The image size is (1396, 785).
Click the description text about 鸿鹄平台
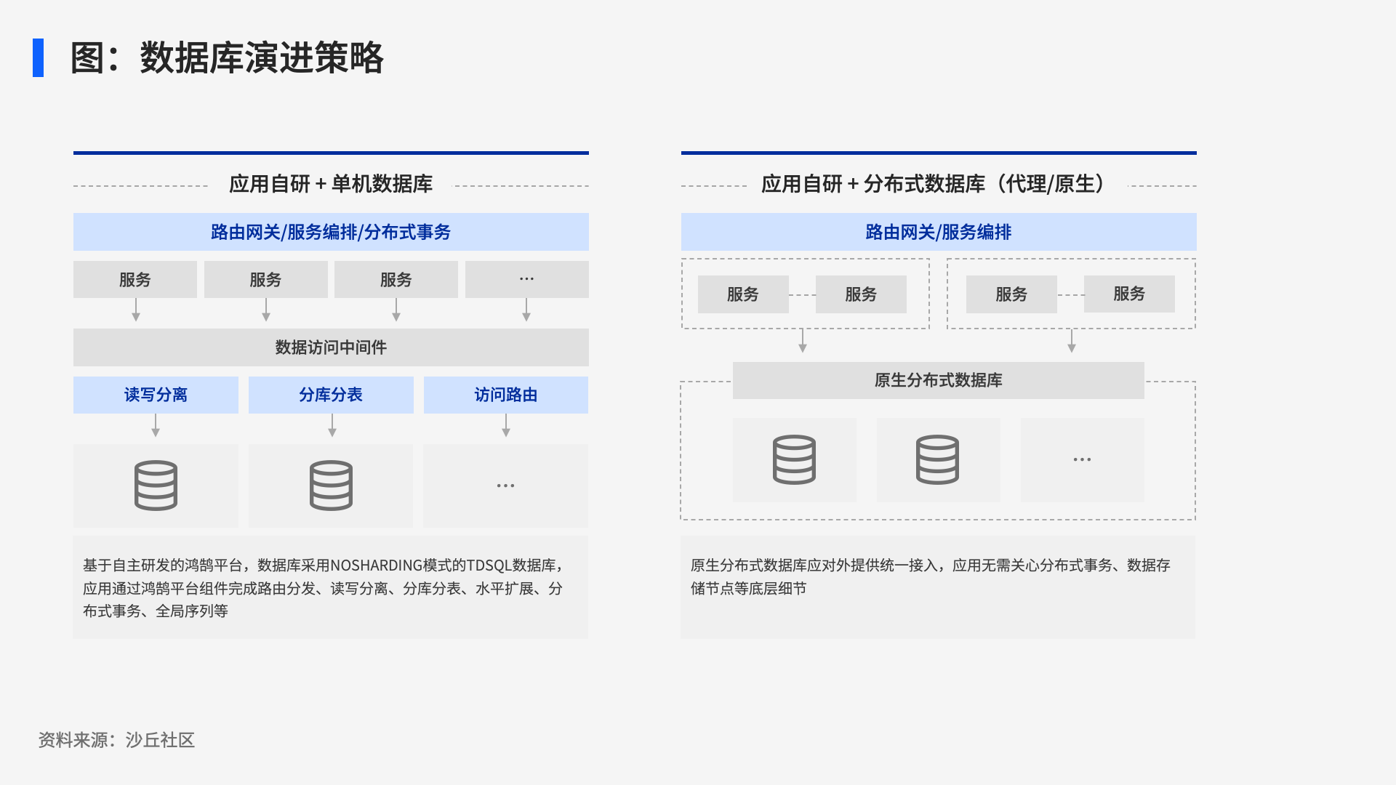coord(323,588)
